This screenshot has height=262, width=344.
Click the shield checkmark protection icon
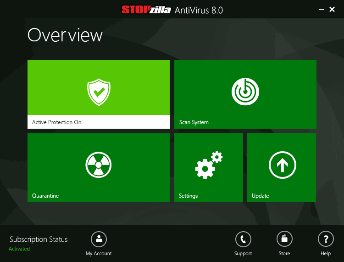pyautogui.click(x=99, y=92)
